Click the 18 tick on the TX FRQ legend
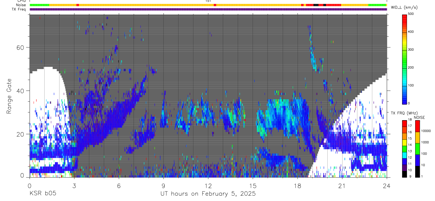This screenshot has width=435, height=201. pyautogui.click(x=410, y=120)
